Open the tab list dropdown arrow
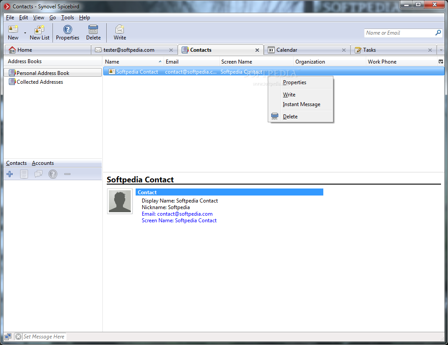Screen dimensions: 448x345 (x=441, y=50)
